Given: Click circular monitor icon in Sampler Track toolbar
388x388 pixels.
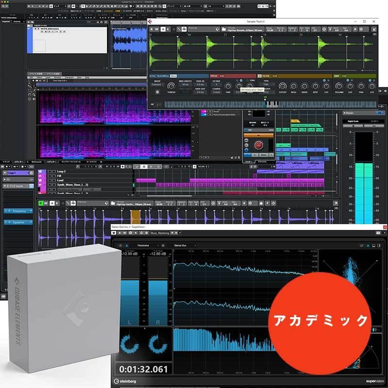Looking at the screenshot, I should coord(324,29).
